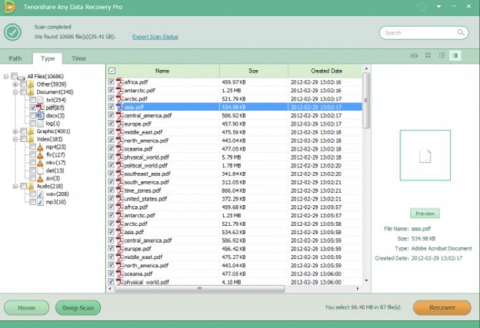Toggle the select-all checkbox in Name header
Image resolution: width=480 pixels, height=328 pixels.
[112, 71]
